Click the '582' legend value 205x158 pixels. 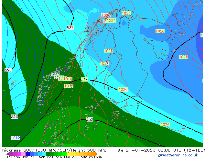click(x=84, y=157)
